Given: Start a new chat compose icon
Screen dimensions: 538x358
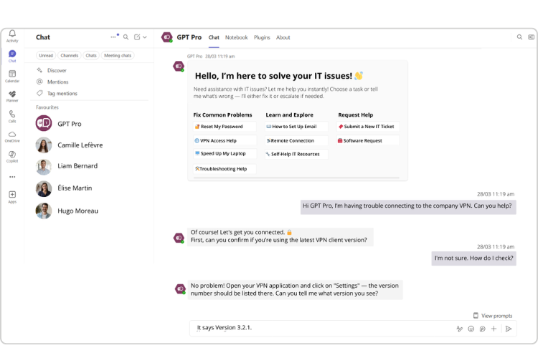Looking at the screenshot, I should 137,37.
